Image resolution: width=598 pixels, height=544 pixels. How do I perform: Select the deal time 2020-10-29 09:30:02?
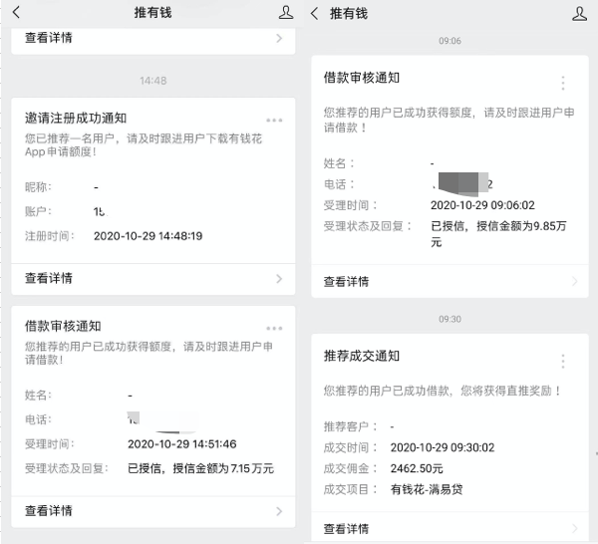(x=442, y=447)
